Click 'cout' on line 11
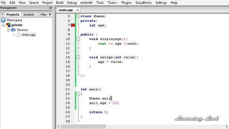 click(102, 44)
